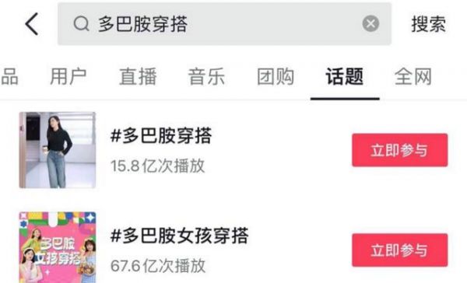Viewport: 467px width, 283px height.
Task: Tap 立即参与 for #多巴胺穿搭
Action: [400, 150]
